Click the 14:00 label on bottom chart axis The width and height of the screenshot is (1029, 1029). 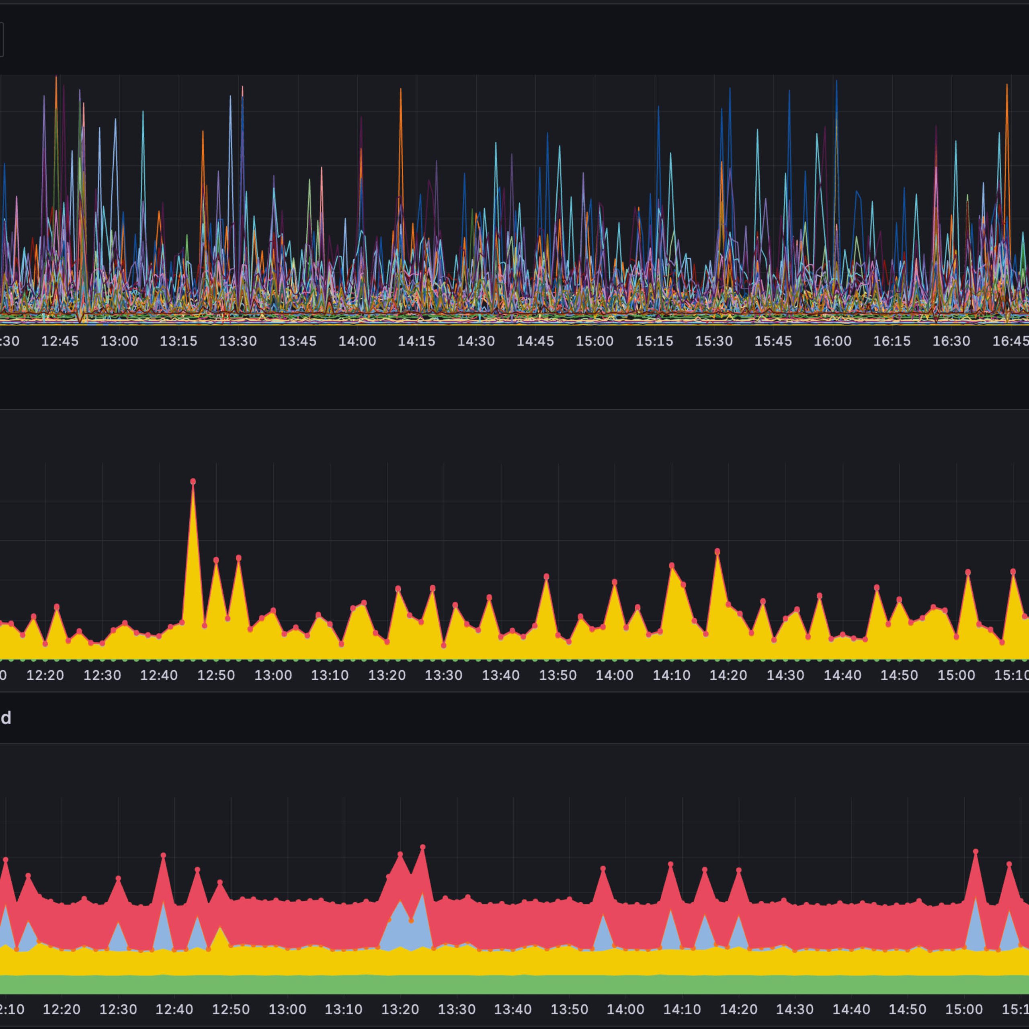[625, 1009]
